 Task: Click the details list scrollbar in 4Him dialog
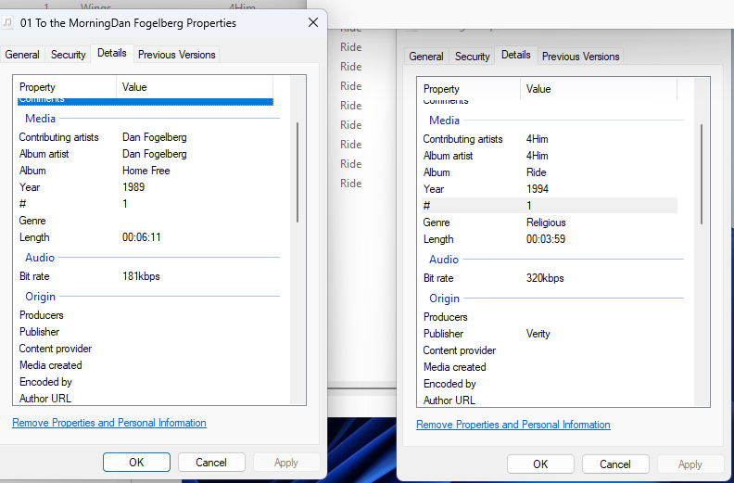click(x=702, y=174)
